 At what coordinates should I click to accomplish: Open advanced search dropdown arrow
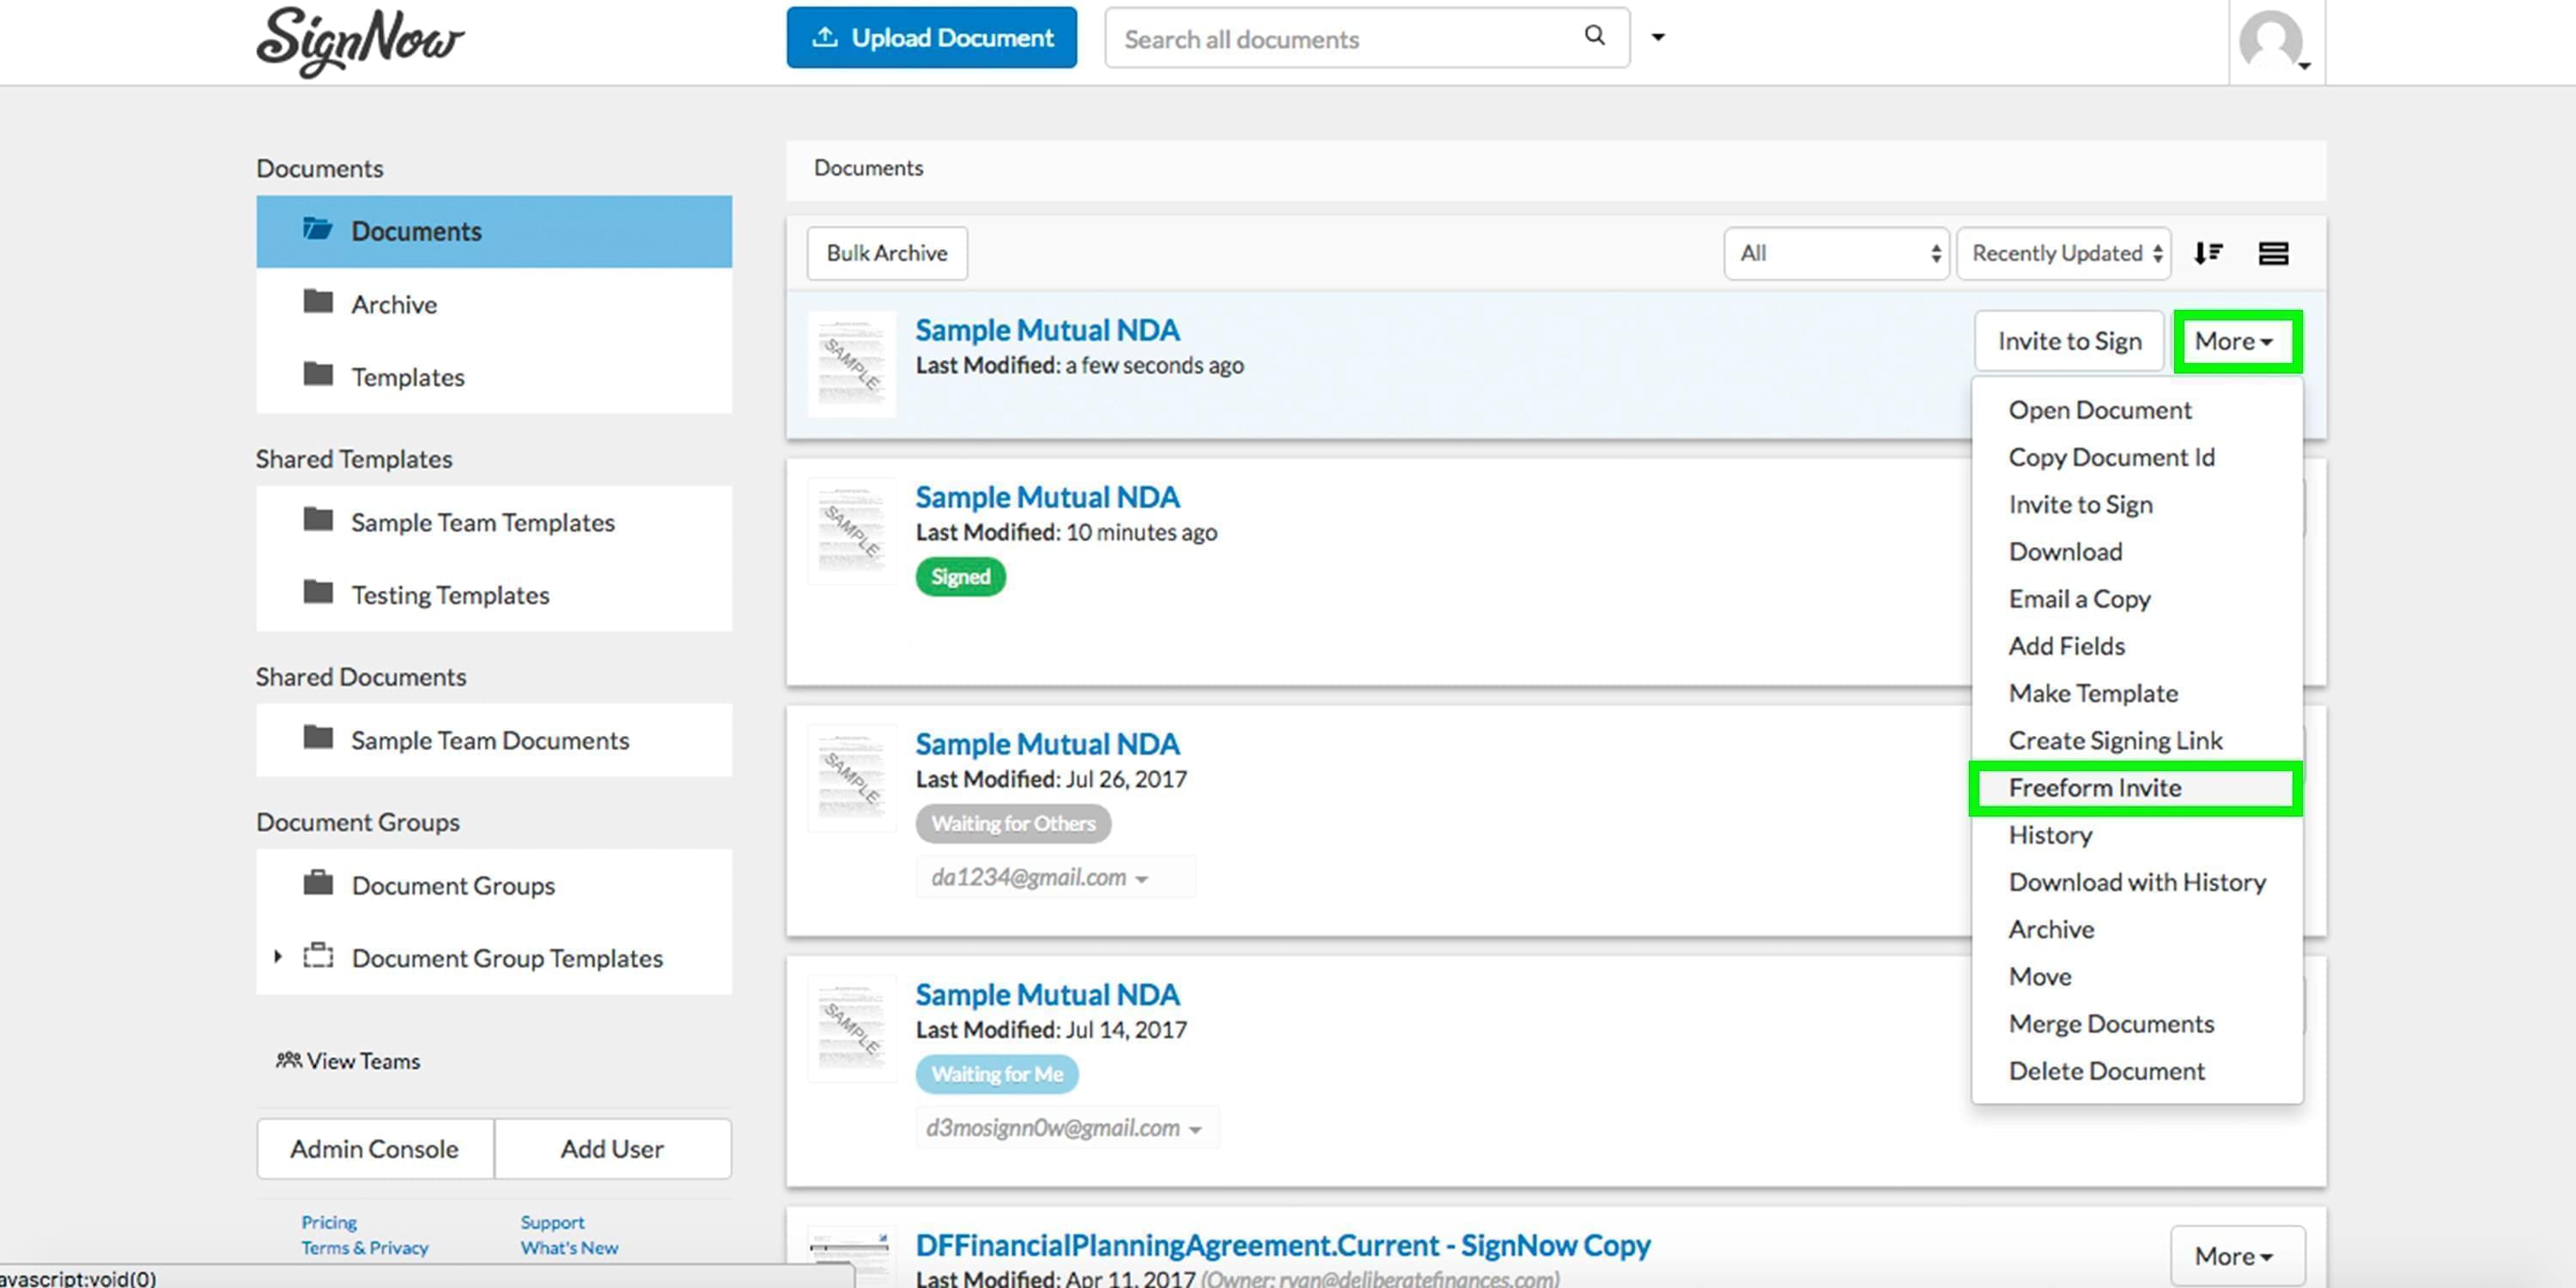pyautogui.click(x=1657, y=38)
